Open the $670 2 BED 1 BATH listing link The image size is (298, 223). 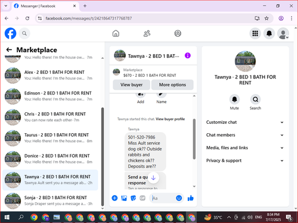point(150,76)
